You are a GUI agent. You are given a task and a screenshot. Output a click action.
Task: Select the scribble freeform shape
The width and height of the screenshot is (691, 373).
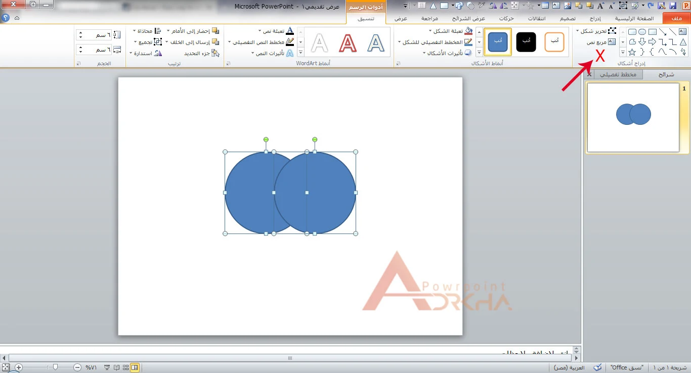[683, 52]
